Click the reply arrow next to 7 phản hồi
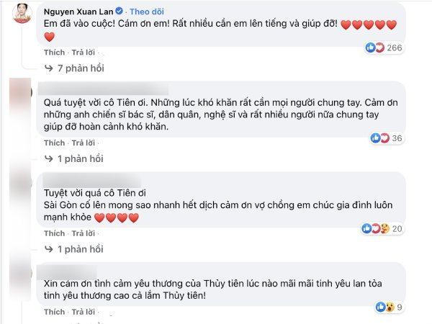Viewport: 432px width, 324px height. 49,68
